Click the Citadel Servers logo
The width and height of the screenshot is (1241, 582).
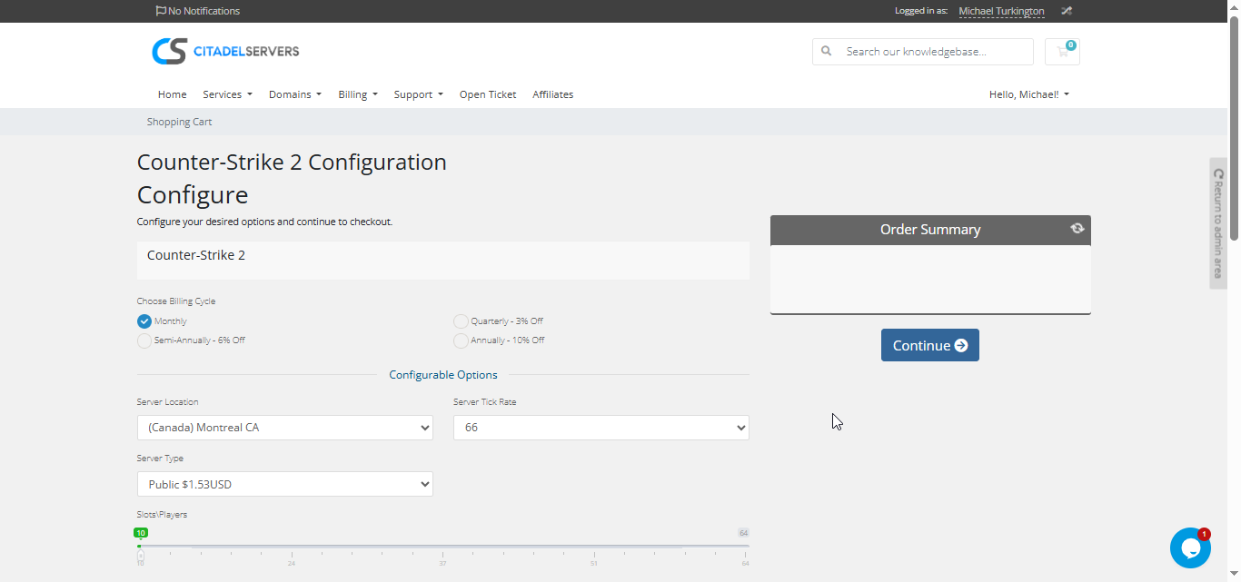[225, 51]
